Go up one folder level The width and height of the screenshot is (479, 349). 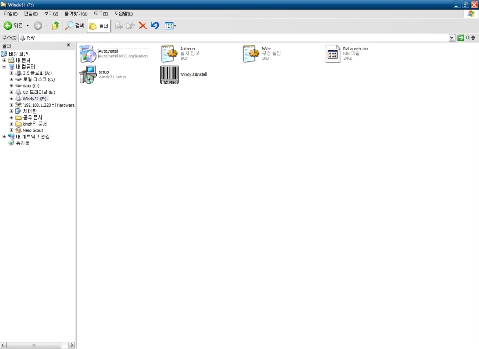tap(56, 26)
